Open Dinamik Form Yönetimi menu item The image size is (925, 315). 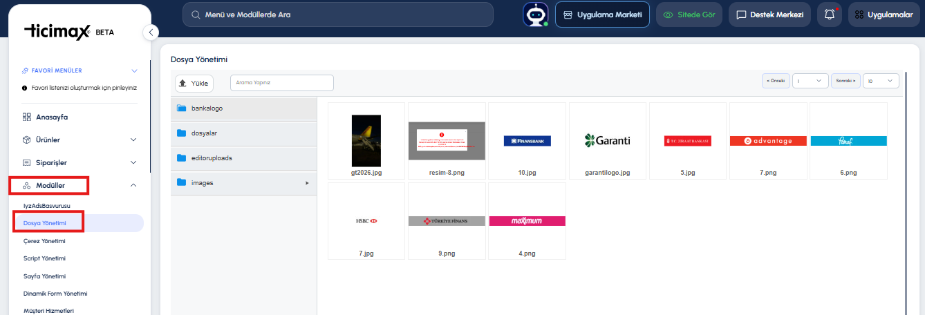pos(55,294)
